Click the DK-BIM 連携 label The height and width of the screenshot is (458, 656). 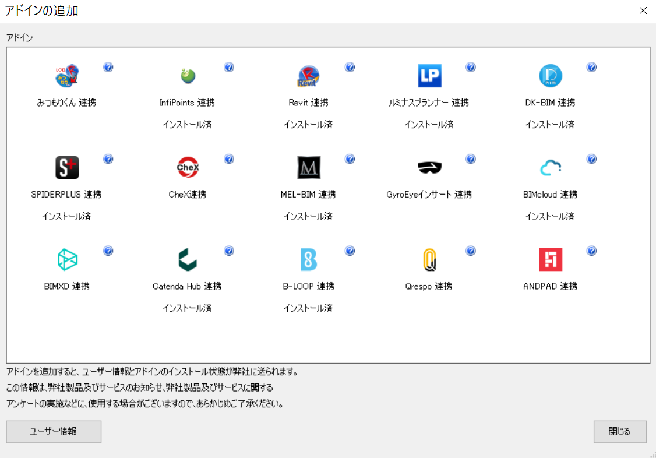click(x=550, y=103)
